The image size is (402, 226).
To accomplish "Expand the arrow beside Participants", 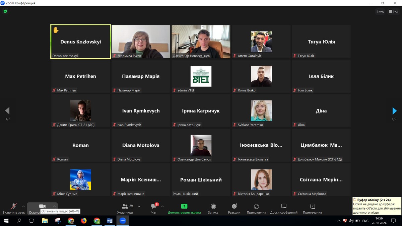I will click(139, 206).
